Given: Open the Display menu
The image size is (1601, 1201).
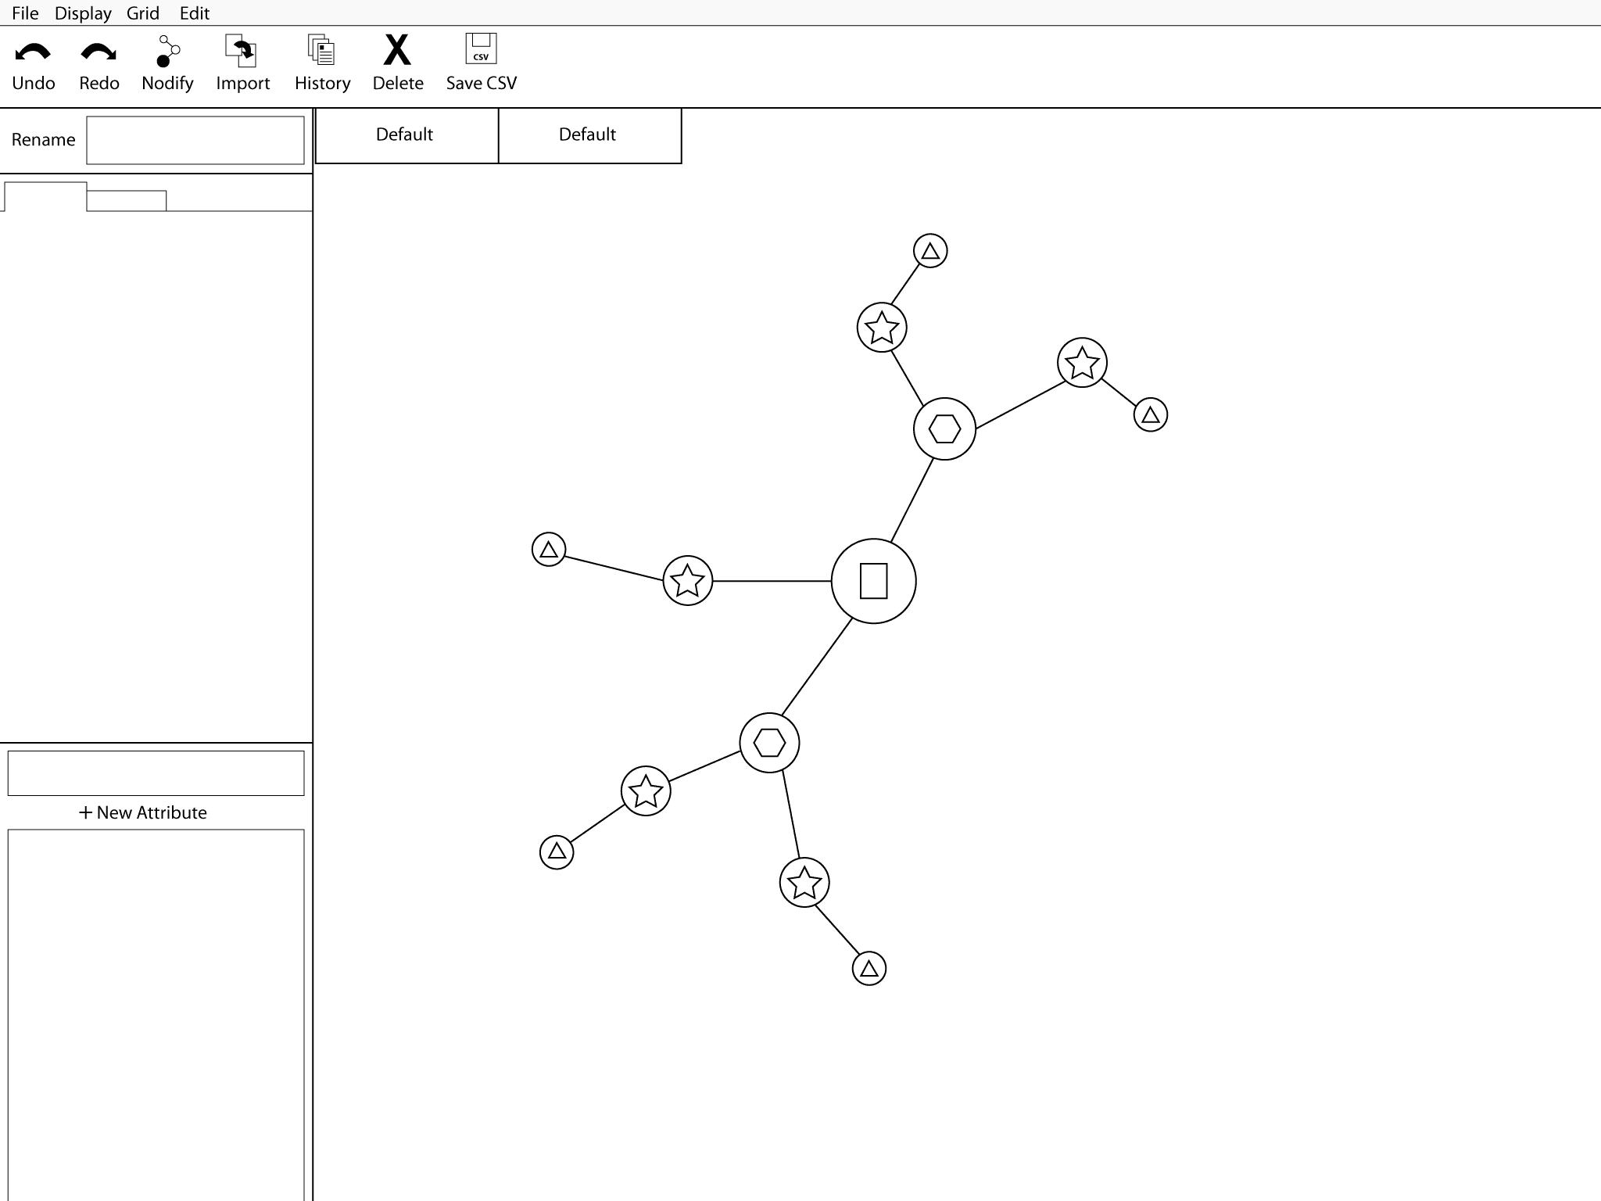Looking at the screenshot, I should pos(83,13).
